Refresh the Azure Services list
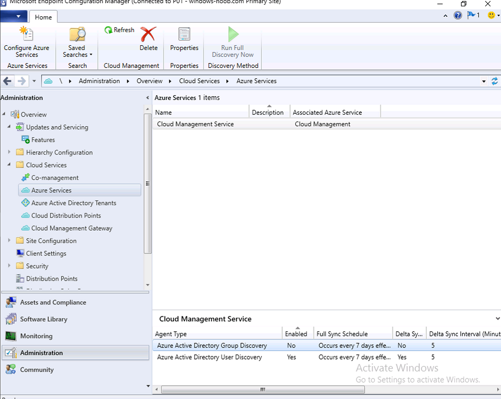Screen dimensions: 501x399 (x=119, y=30)
